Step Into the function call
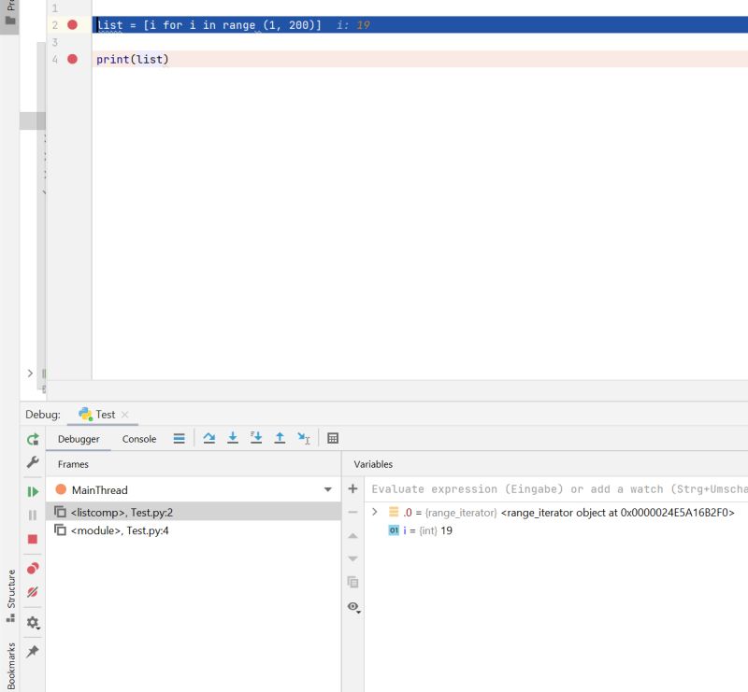748x692 pixels. click(233, 438)
